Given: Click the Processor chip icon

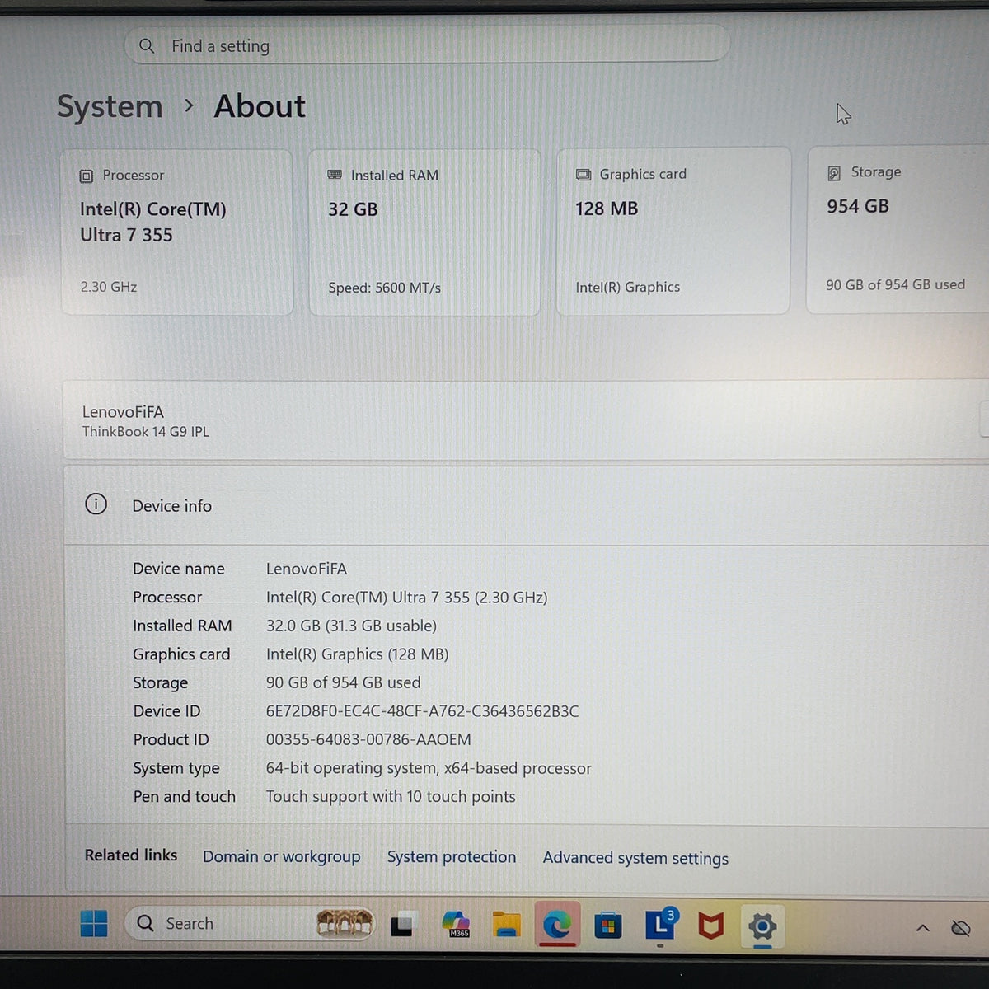Looking at the screenshot, I should pyautogui.click(x=87, y=176).
